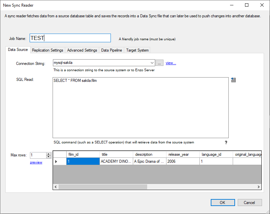Open the view... connection link
Image resolution: width=270 pixels, height=214 pixels.
click(171, 63)
